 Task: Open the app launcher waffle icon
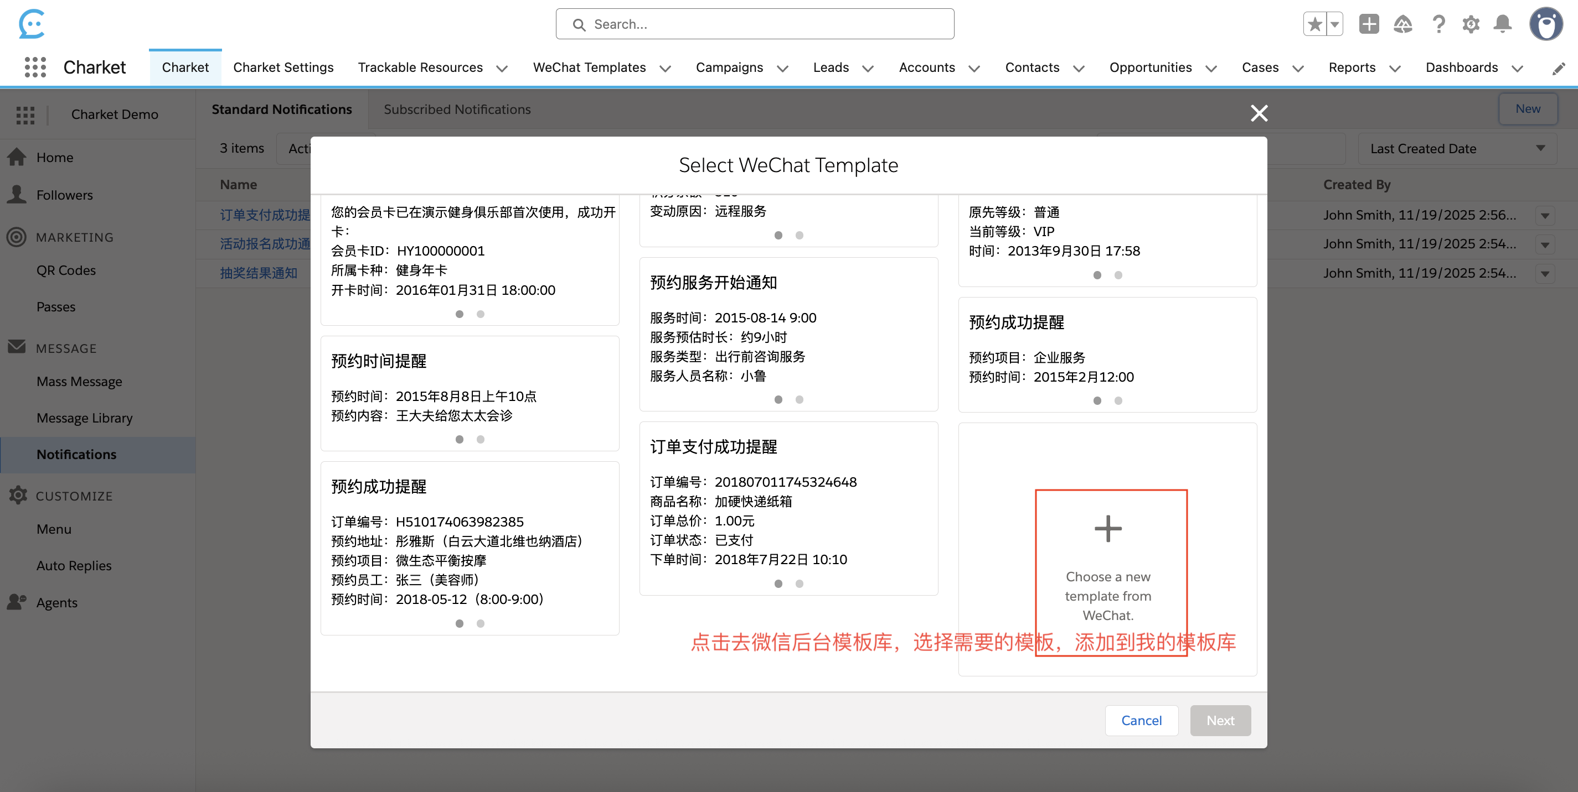pyautogui.click(x=35, y=67)
